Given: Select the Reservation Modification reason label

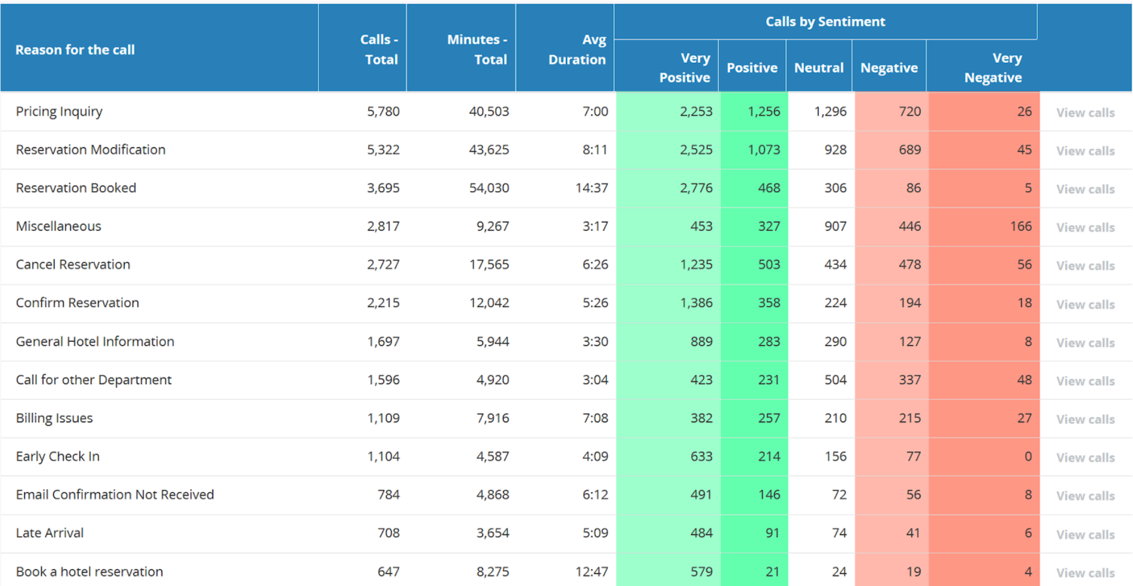Looking at the screenshot, I should (x=91, y=149).
